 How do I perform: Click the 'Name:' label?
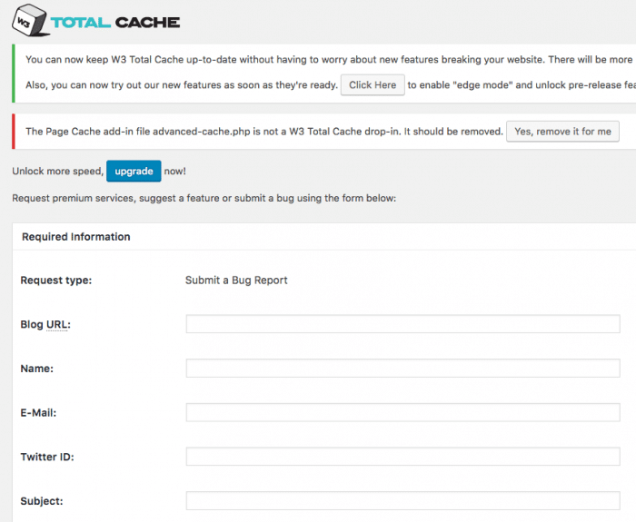pos(37,369)
